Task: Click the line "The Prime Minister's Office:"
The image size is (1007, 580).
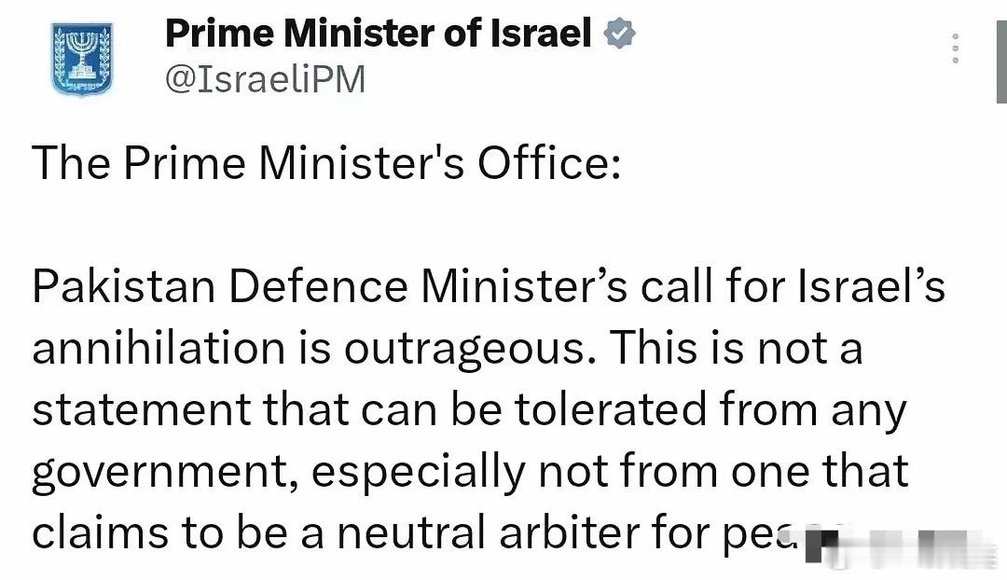Action: (325, 164)
